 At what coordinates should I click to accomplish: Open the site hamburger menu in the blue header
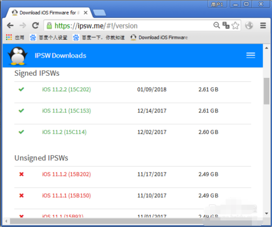[x=251, y=55]
